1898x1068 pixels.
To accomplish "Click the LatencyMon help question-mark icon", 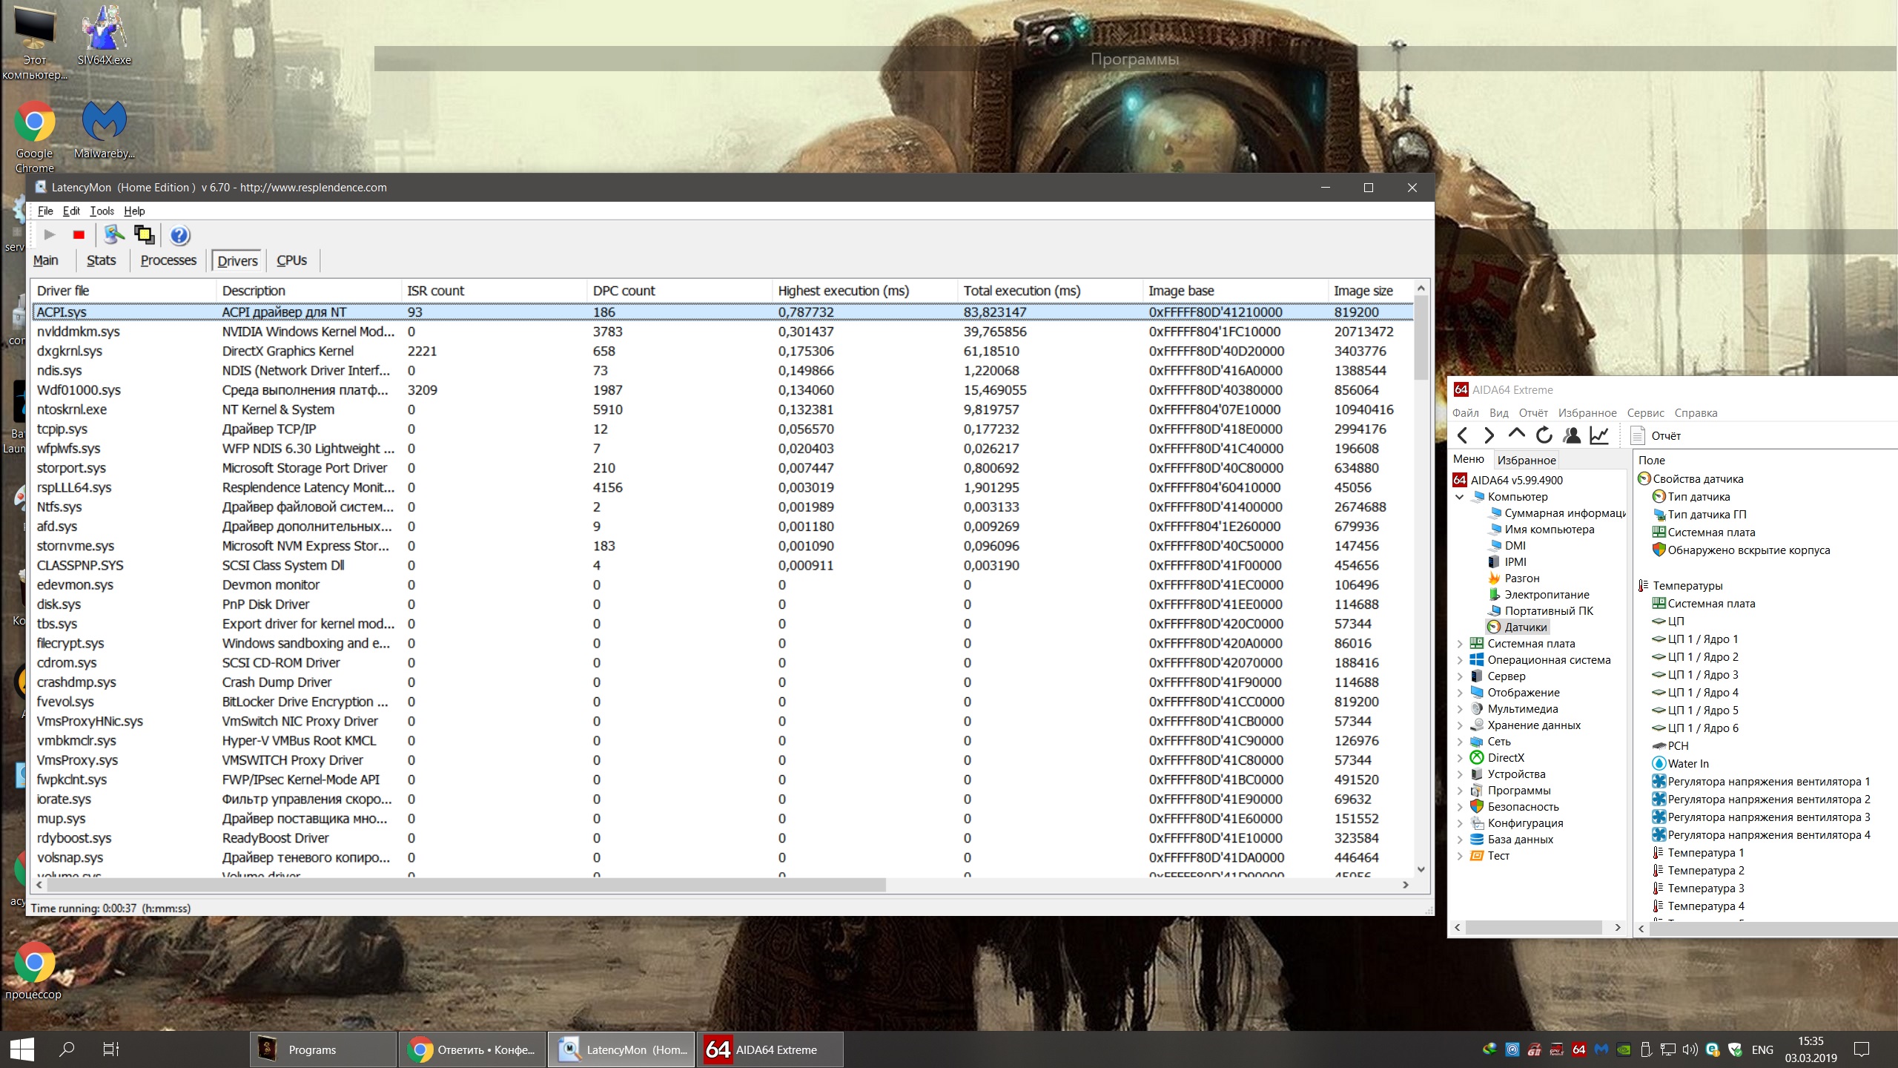I will 179,235.
